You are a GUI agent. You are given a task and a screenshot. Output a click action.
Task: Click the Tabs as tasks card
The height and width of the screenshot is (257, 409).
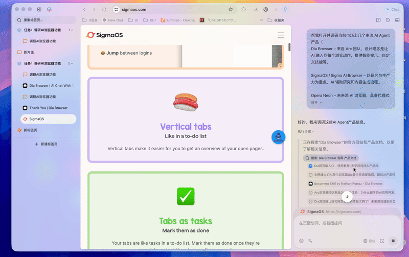click(x=186, y=211)
